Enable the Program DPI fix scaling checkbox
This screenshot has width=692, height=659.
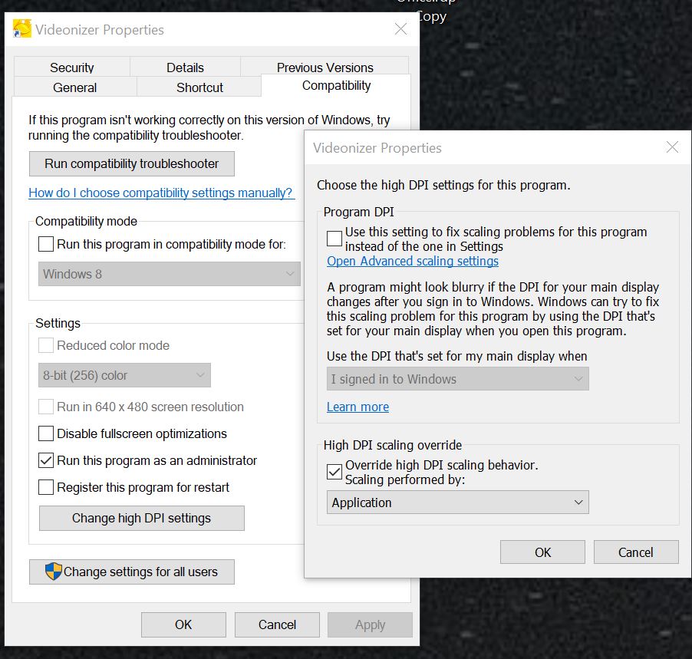pyautogui.click(x=334, y=239)
